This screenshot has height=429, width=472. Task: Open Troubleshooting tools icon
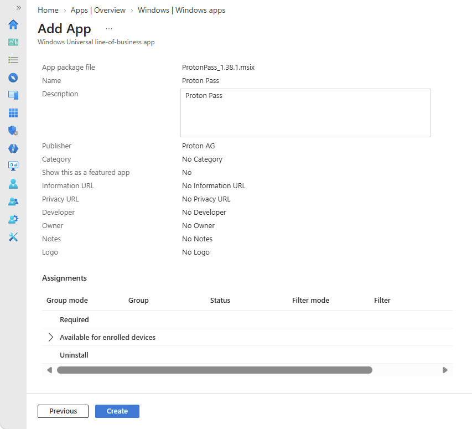(13, 237)
